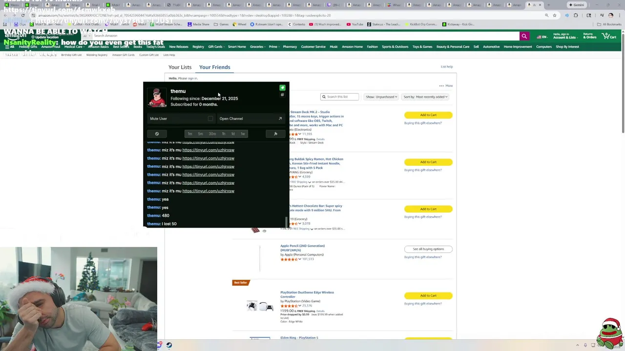This screenshot has width=625, height=351.
Task: Focus the Search this list field
Action: pyautogui.click(x=340, y=97)
